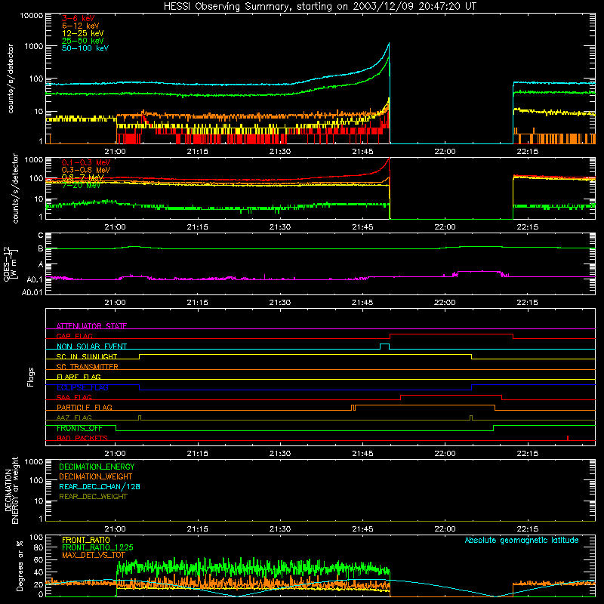Click the 21:30 tick label under the flags panel
Screen dimensions: 604x604
pos(280,454)
